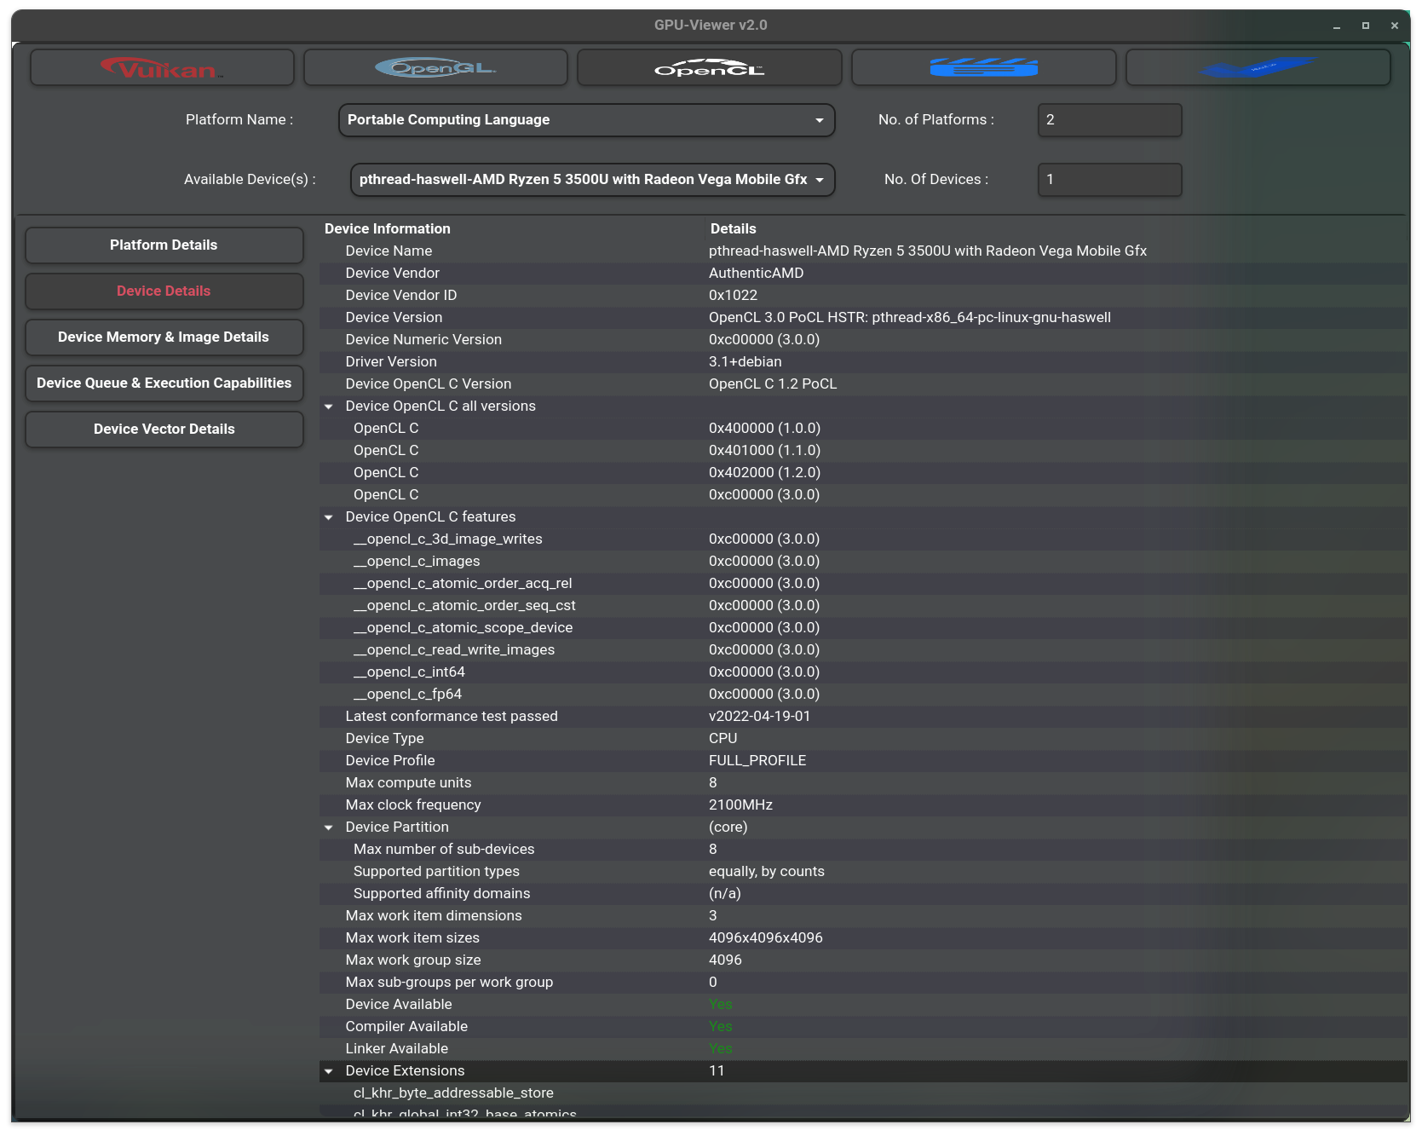Select Device Queue & Execution Capabilities
Screen dimensions: 1422x1136
tap(164, 383)
